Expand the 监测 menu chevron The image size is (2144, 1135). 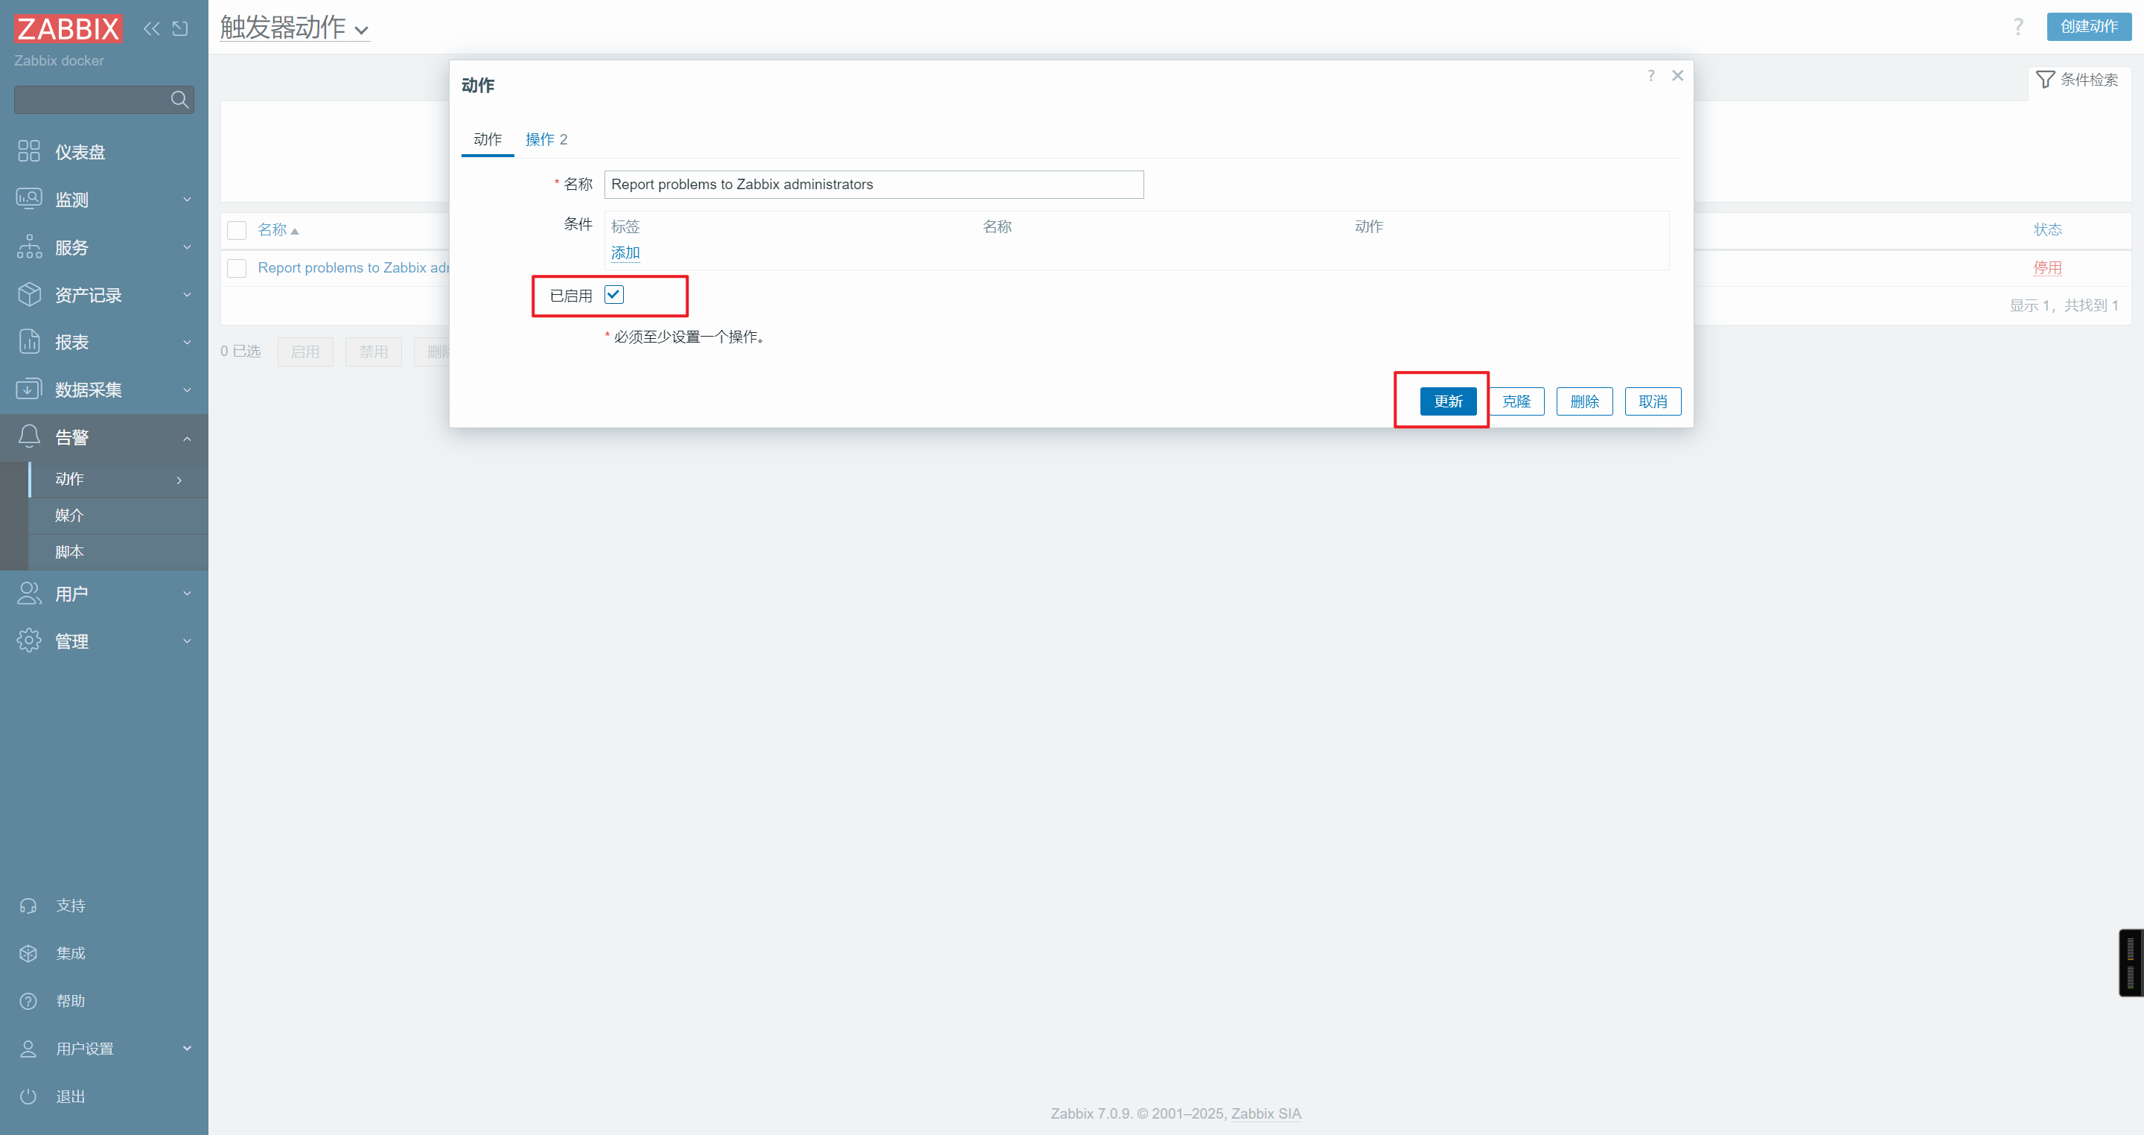pyautogui.click(x=188, y=199)
